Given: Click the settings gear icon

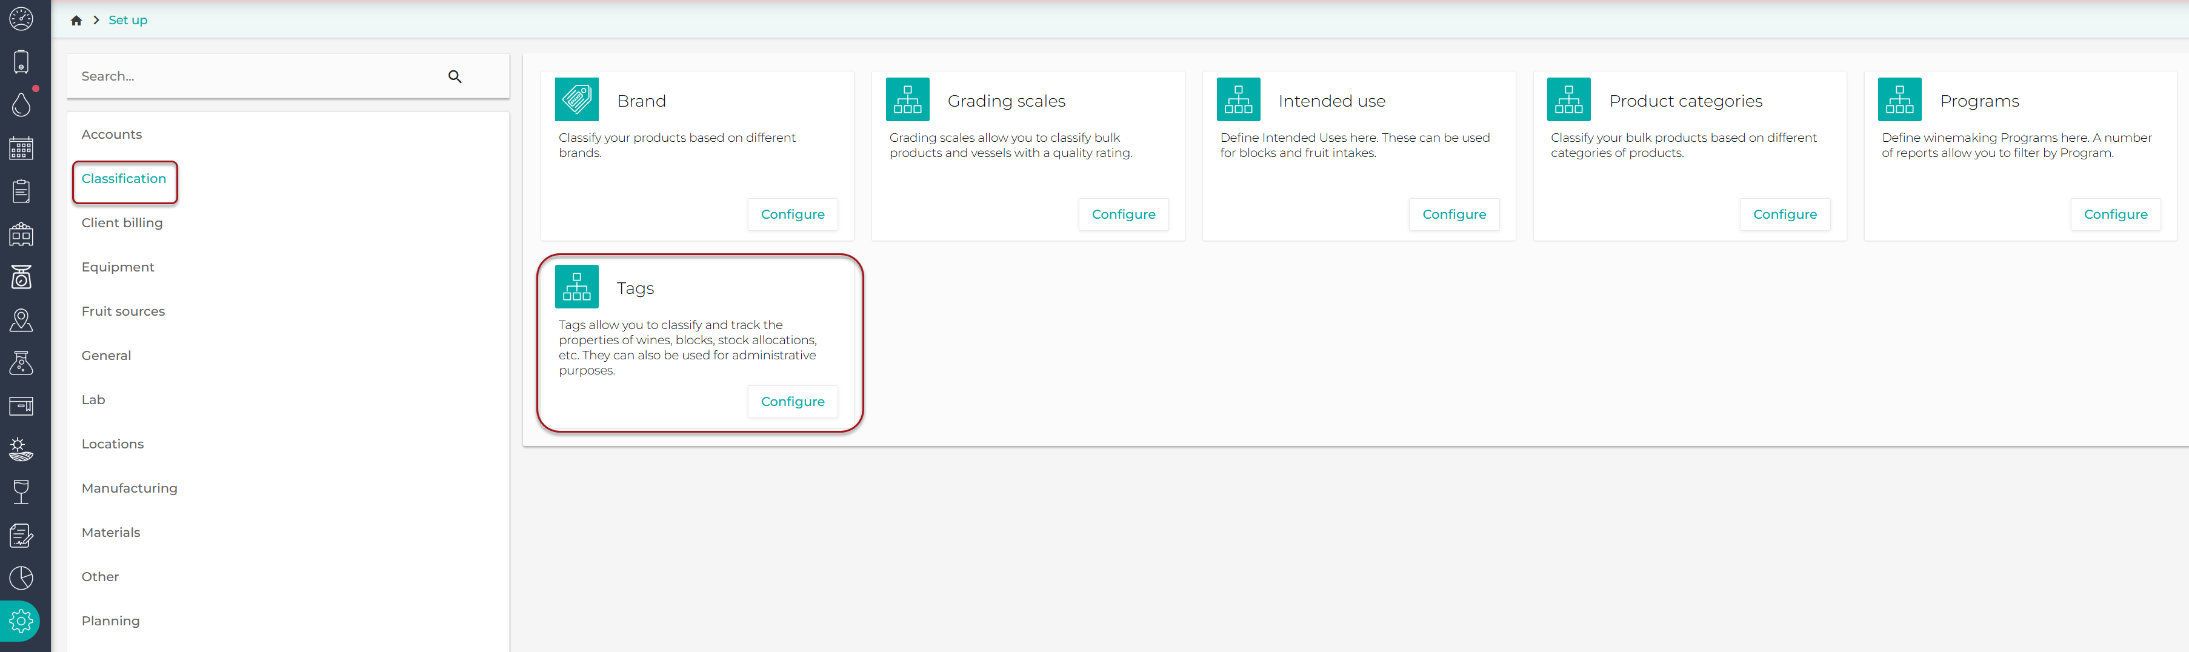Looking at the screenshot, I should [x=21, y=621].
